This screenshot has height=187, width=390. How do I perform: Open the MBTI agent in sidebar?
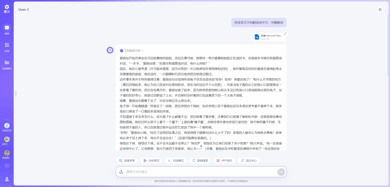(x=7, y=141)
